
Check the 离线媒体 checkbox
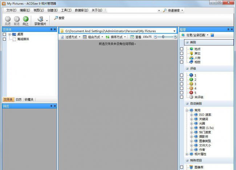pyautogui.click(x=4, y=39)
